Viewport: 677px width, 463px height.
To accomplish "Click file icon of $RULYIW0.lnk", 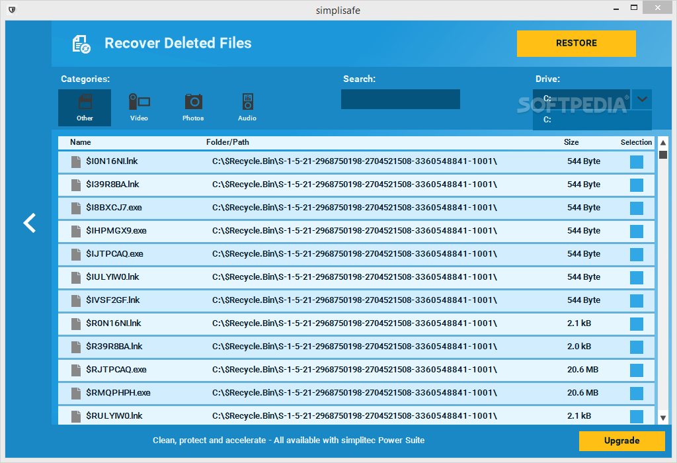I will pos(76,416).
